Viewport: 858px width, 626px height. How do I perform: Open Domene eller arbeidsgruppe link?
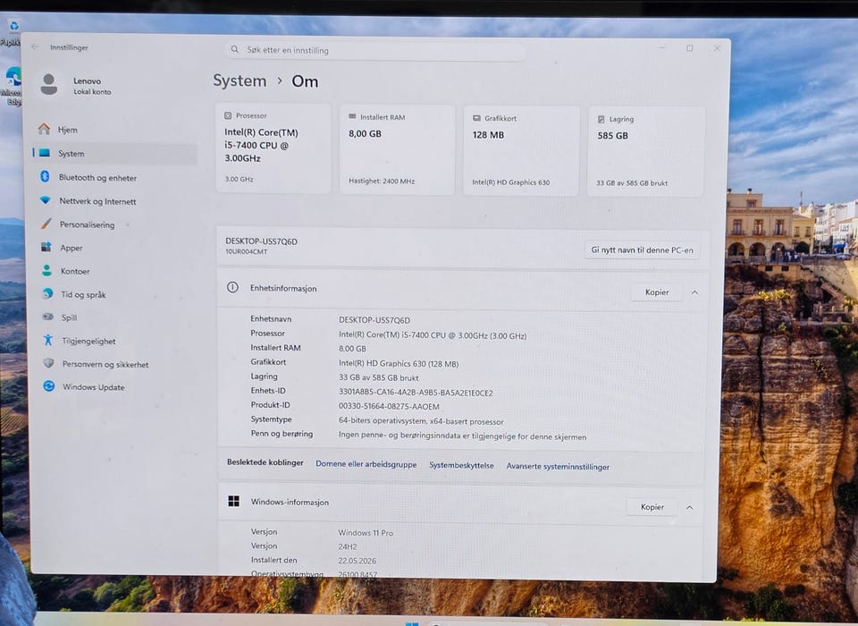coord(366,464)
